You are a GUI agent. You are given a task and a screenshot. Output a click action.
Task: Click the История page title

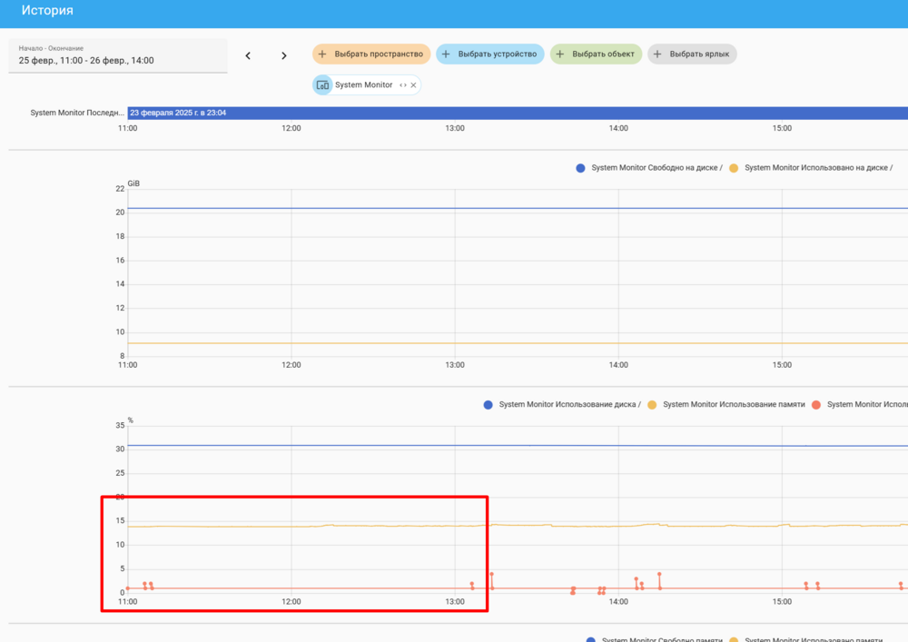tap(47, 11)
